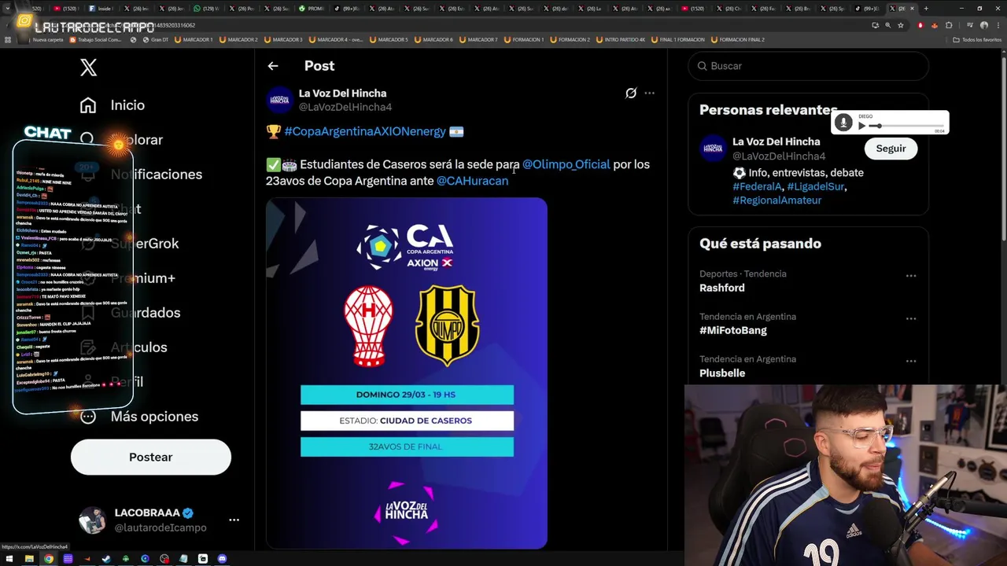Open the post's three-dot more menu
The image size is (1007, 566).
coord(649,94)
